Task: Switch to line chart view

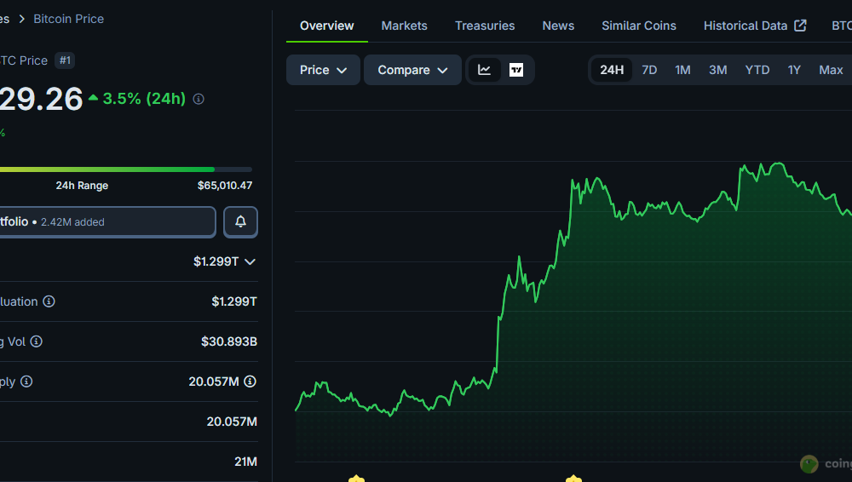Action: point(484,70)
